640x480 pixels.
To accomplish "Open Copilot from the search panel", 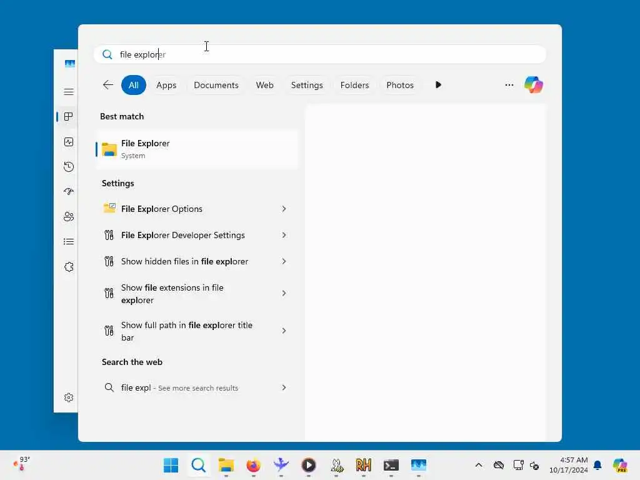I will 534,85.
